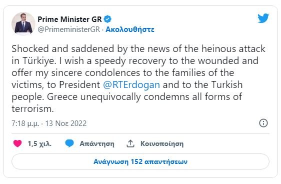Screen dimensions: 281x184
Task: Follow account via Ακολουθήστε link
Action: (x=129, y=29)
